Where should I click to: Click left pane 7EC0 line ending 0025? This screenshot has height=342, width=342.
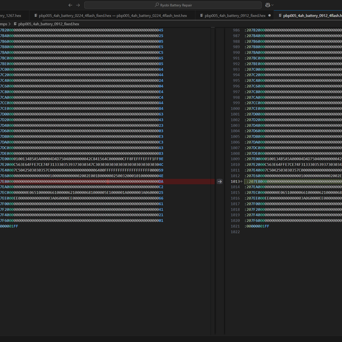pyautogui.click(x=82, y=193)
